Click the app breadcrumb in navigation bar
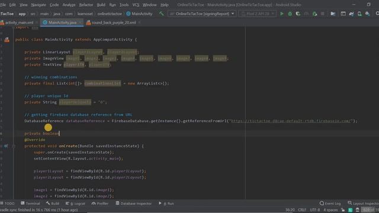379x213 pixels. pyautogui.click(x=22, y=14)
